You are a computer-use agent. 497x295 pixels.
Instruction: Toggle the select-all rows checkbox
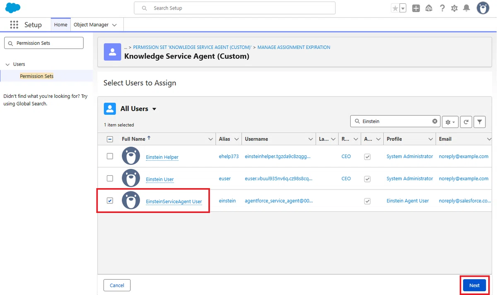110,139
